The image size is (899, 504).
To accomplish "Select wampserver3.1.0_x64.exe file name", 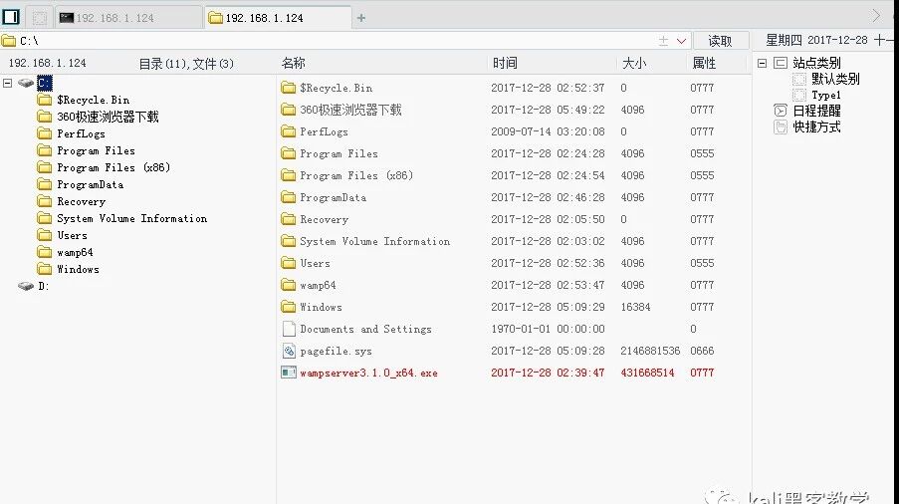I will tap(368, 373).
